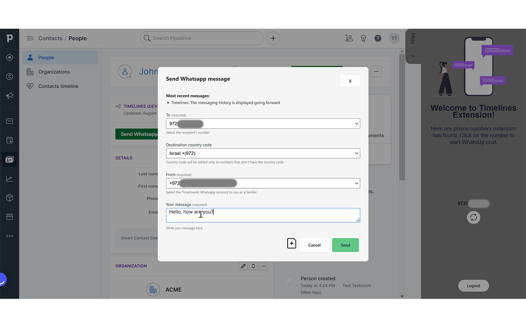This screenshot has height=328, width=526.
Task: Open Campaigns megaphone icon in sidebar
Action: point(9,96)
